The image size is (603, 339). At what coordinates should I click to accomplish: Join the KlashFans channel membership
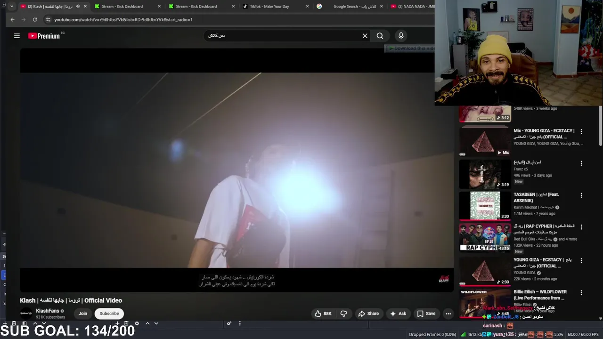coord(83,314)
